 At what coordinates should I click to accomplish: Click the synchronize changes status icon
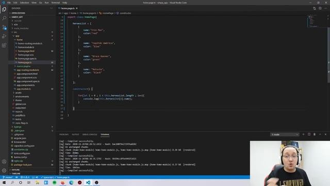(16, 177)
